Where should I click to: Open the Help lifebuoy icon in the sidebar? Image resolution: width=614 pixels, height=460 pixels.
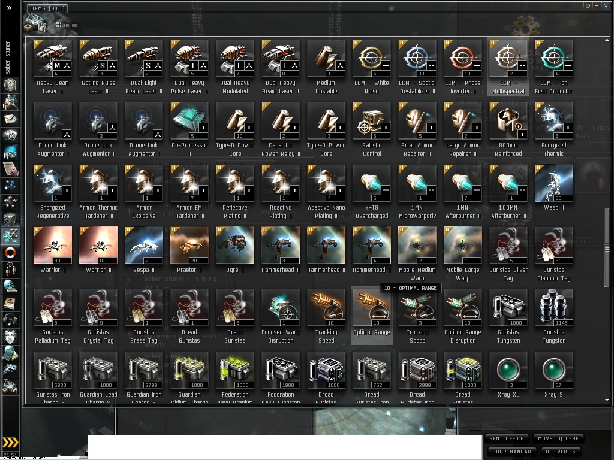(x=10, y=253)
